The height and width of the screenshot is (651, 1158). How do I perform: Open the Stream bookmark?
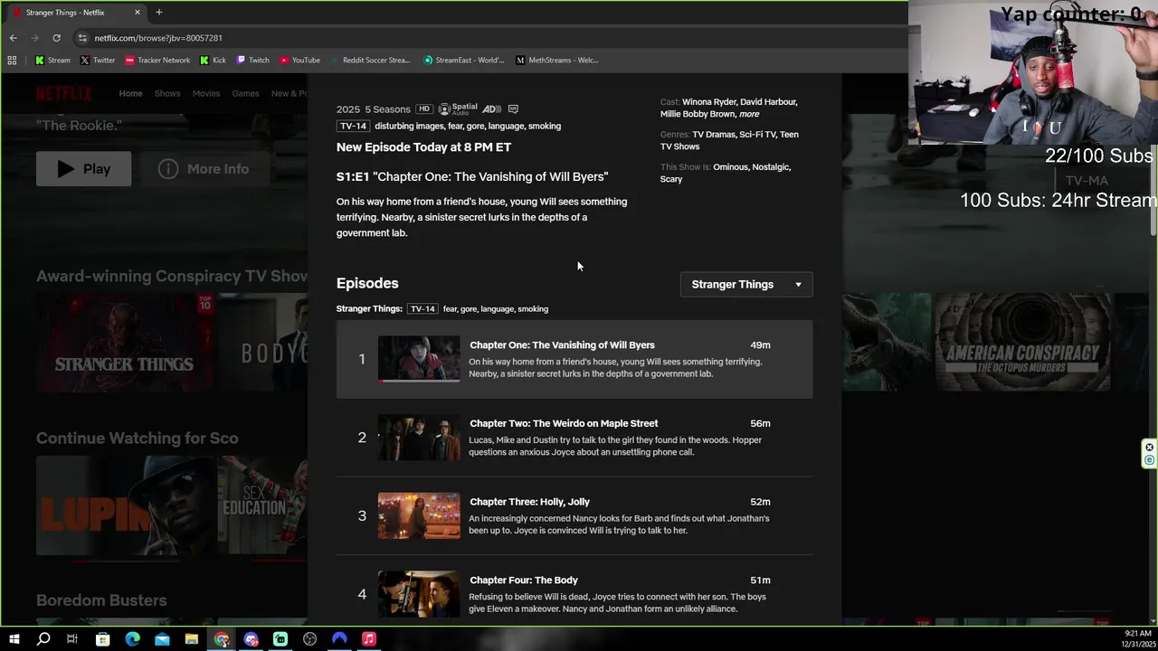point(52,61)
